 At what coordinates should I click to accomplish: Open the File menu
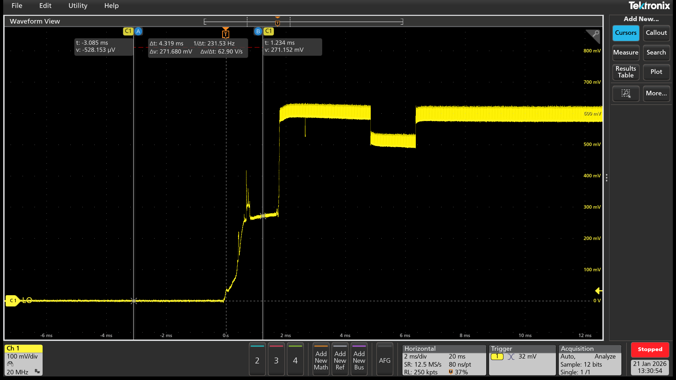17,6
